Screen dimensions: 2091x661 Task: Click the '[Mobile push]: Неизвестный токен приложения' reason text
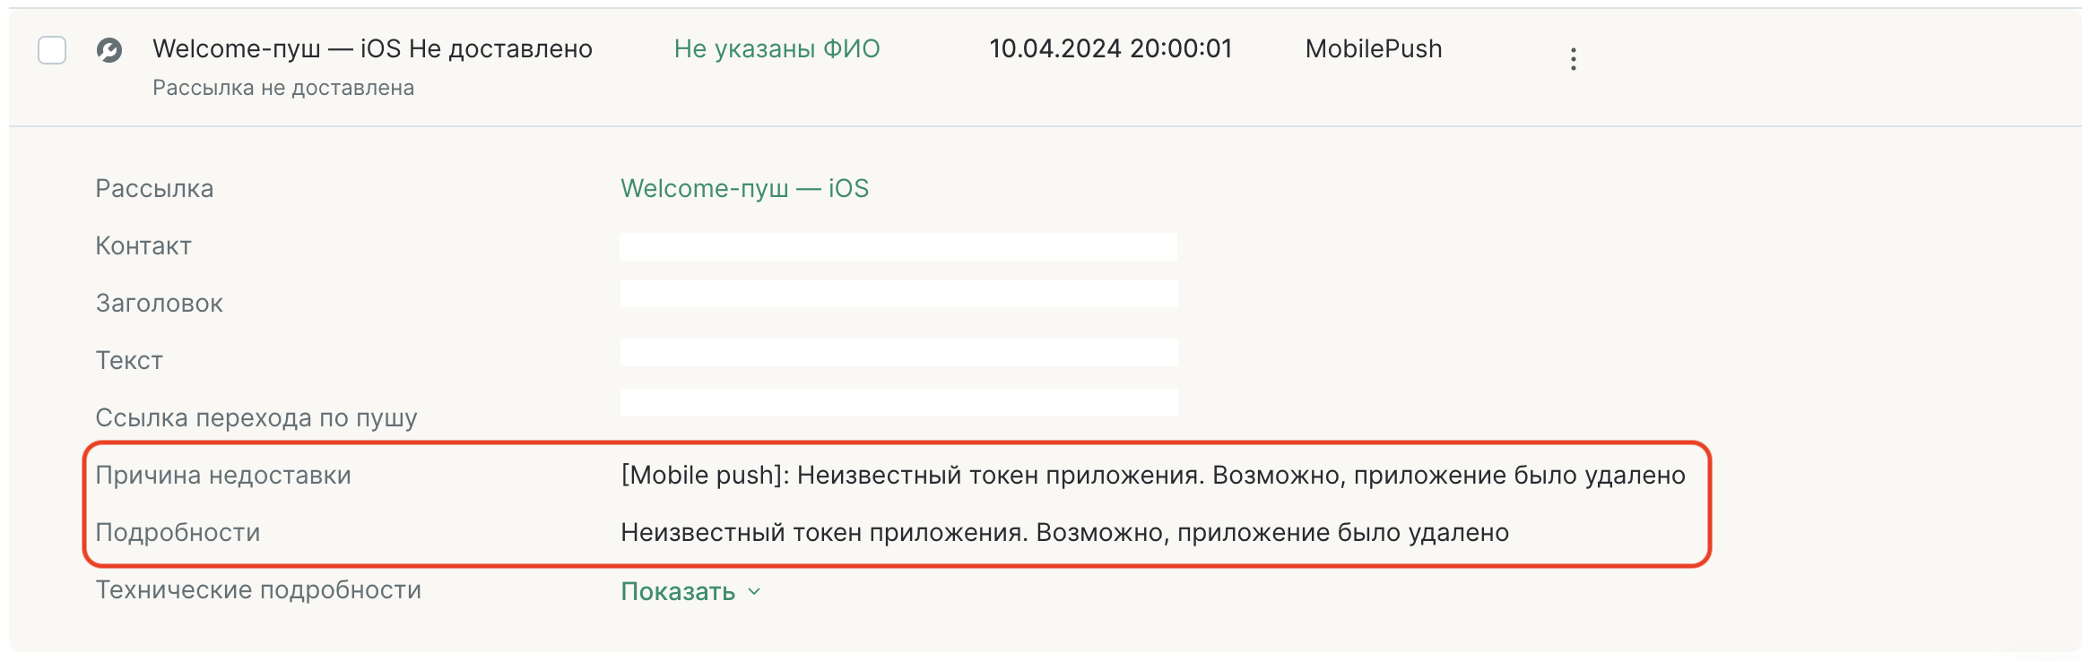[1153, 475]
